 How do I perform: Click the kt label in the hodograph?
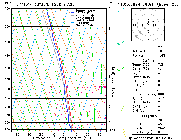coord(134,10)
